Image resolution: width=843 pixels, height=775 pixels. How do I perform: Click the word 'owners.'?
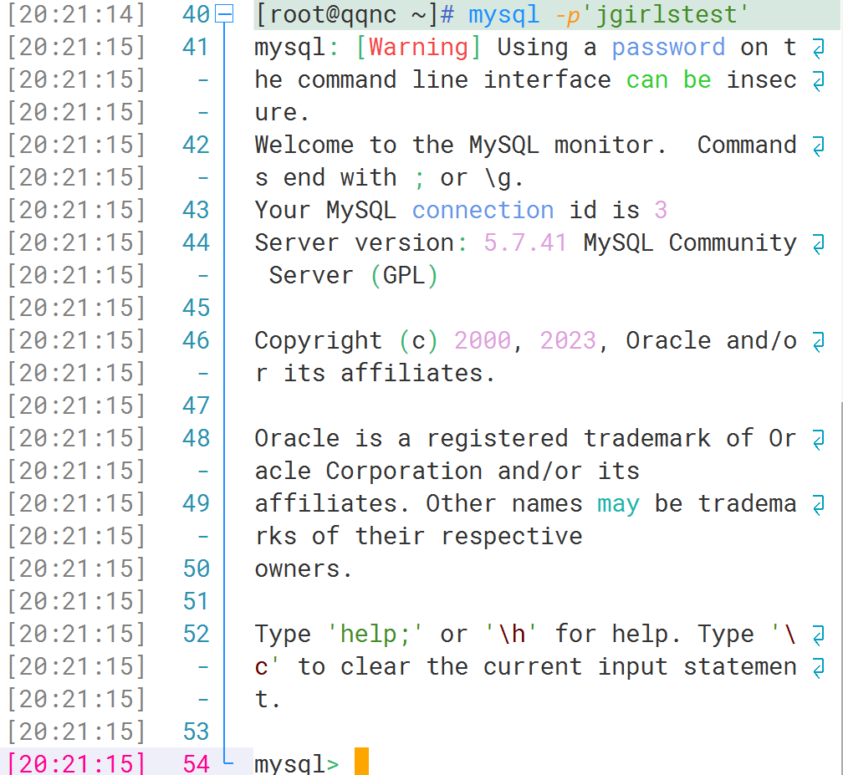pos(304,569)
